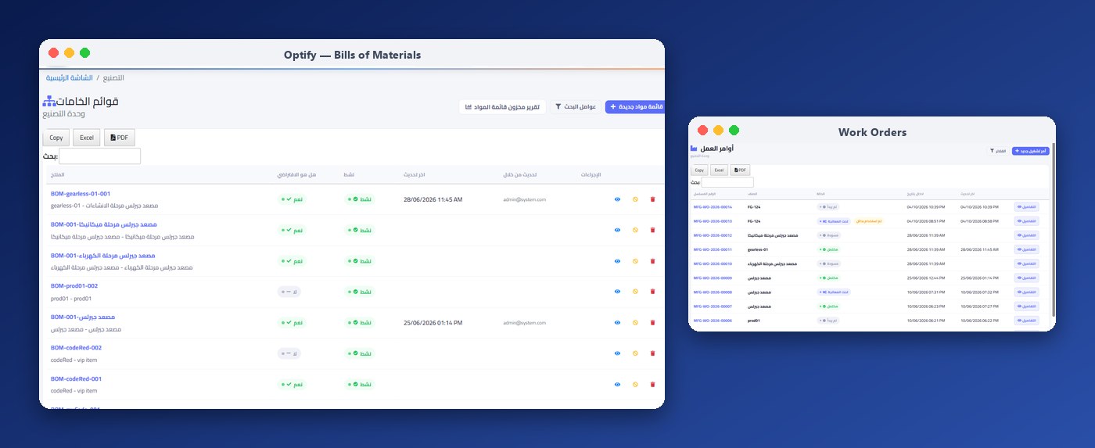The height and width of the screenshot is (448, 1095).
Task: Create a new work order in Work Orders window
Action: point(1031,150)
